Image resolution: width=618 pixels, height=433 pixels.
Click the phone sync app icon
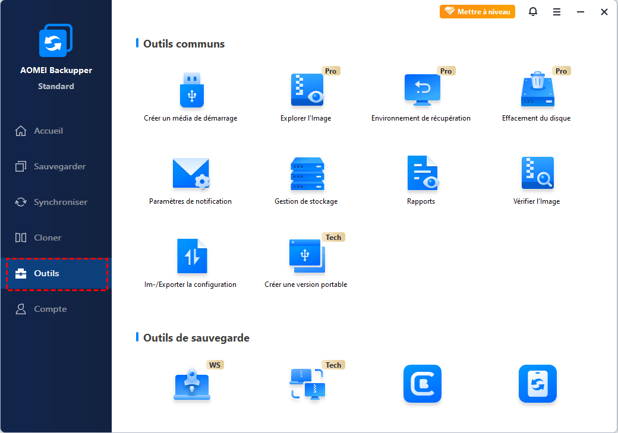[x=538, y=384]
